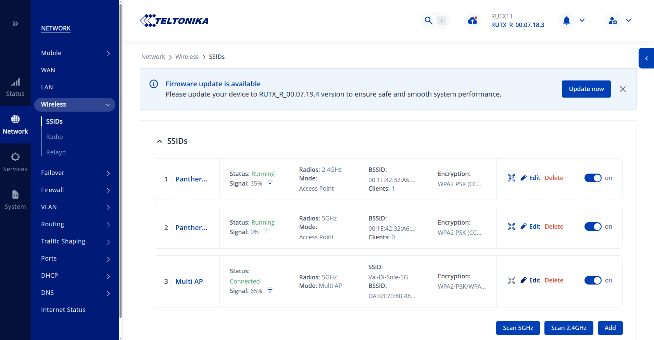Open the notifications bell icon
The height and width of the screenshot is (340, 654).
tap(567, 21)
